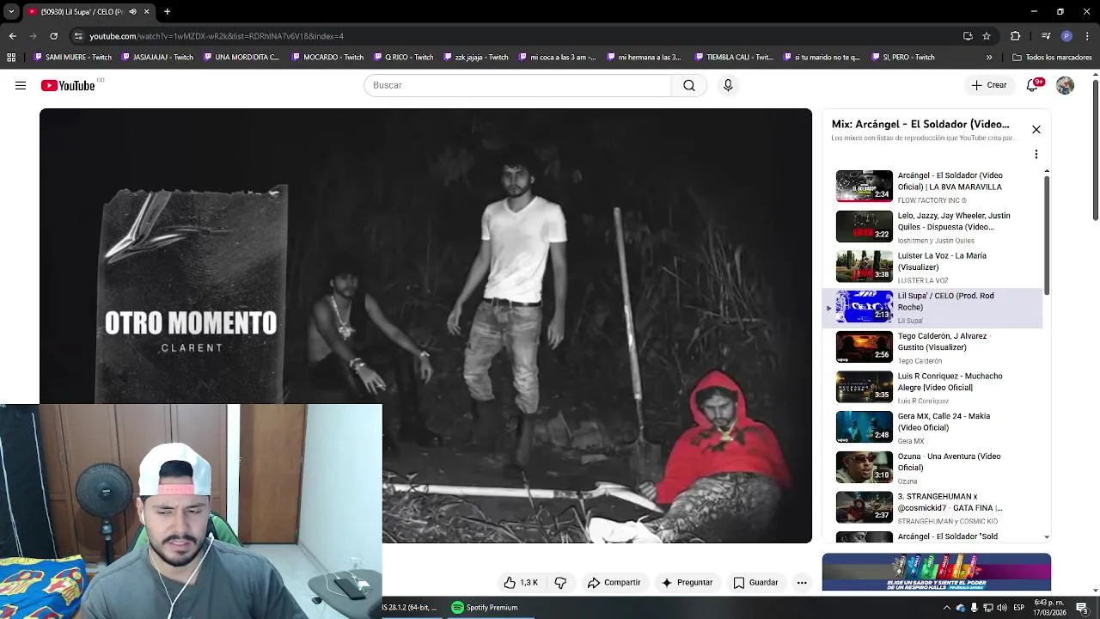
Task: Bookmark this page with the star
Action: pos(987,36)
